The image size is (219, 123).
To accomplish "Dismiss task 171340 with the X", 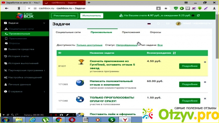I will pos(205,98).
